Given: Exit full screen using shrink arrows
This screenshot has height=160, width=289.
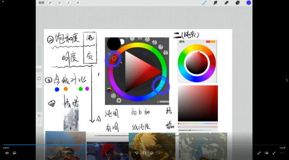Looking at the screenshot, I should tap(274, 153).
